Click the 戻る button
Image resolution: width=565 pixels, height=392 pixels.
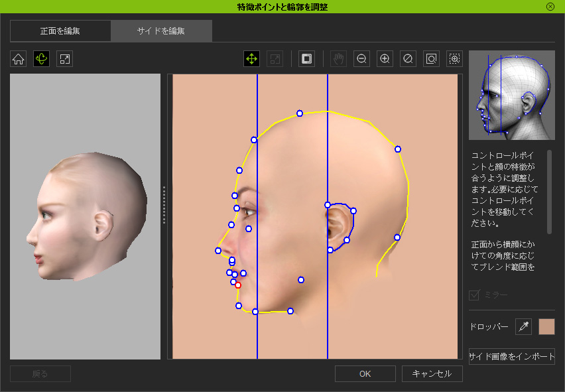point(40,374)
